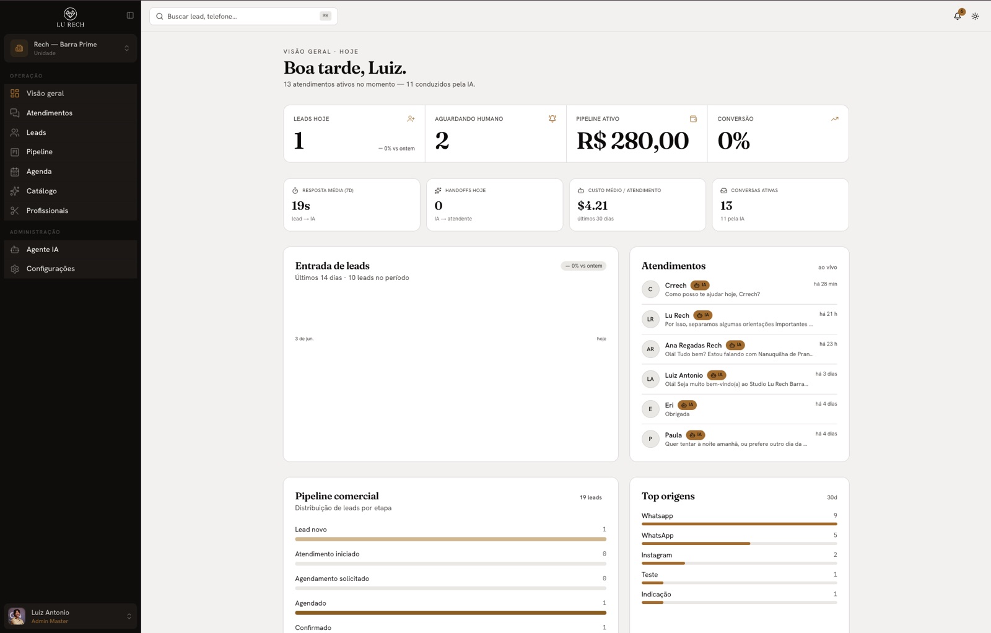
Task: Click the Whatsapp origin bar with 9
Action: [x=739, y=524]
